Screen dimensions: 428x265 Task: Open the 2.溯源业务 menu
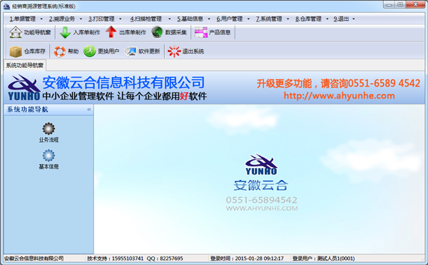click(62, 19)
